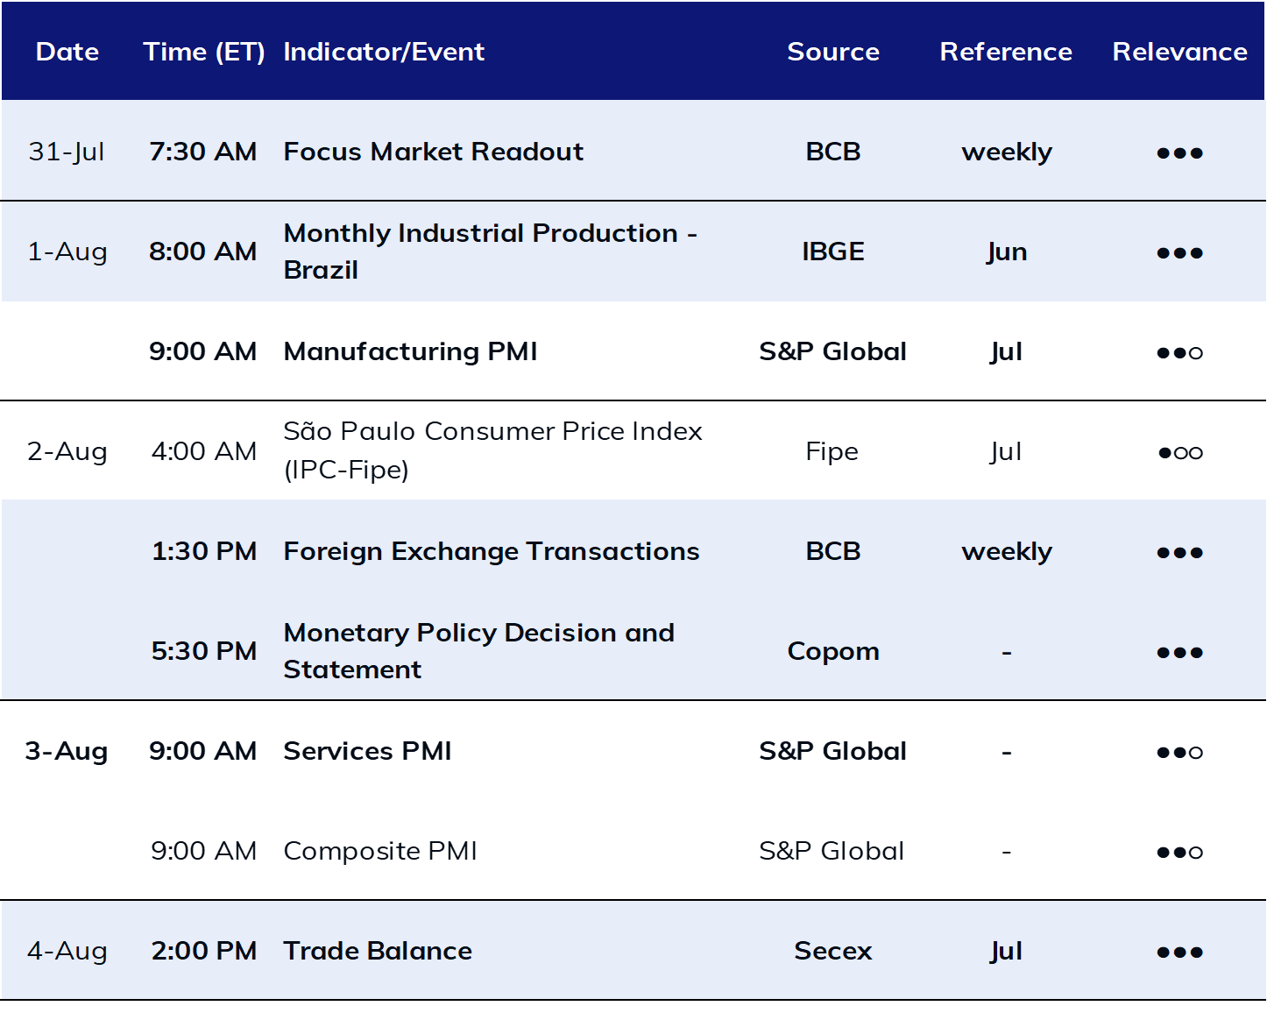This screenshot has height=1013, width=1267.
Task: Click relevance dots for Services PMI row
Action: [1179, 752]
